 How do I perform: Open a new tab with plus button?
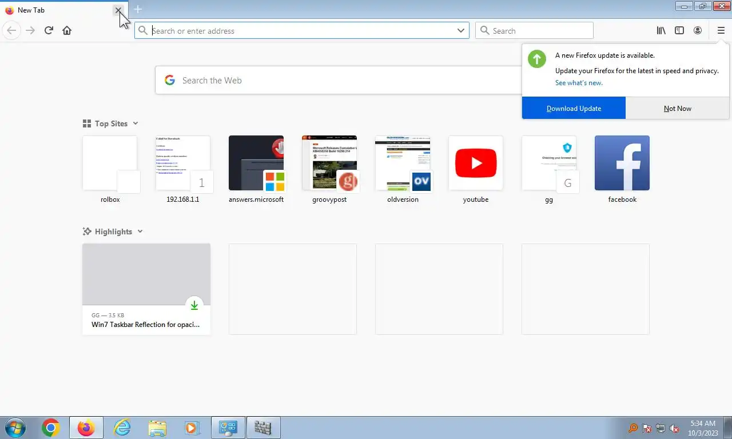[x=138, y=10]
